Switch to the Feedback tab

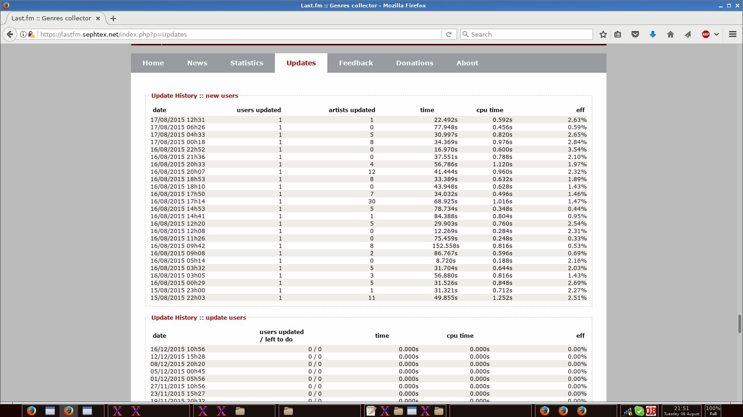coord(356,63)
